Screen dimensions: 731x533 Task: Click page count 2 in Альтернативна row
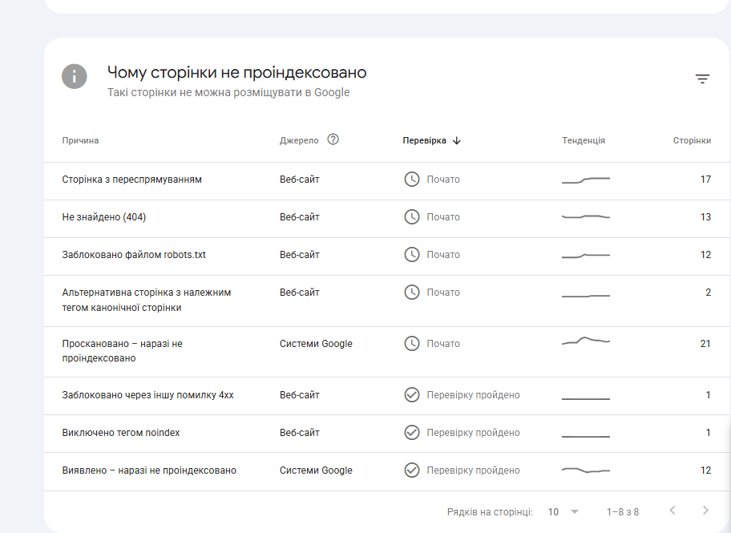[709, 293]
